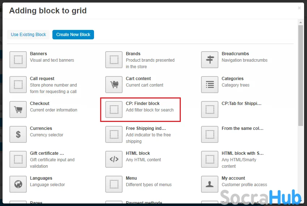Click 'Add filter block for search' text
Image resolution: width=307 pixels, height=206 pixels.
tap(150, 110)
